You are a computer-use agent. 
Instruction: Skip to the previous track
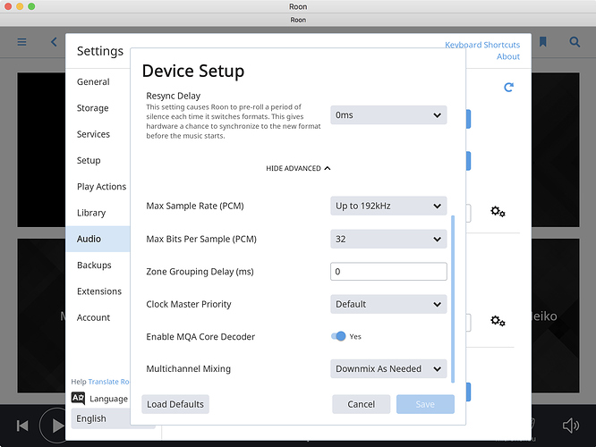[22, 426]
